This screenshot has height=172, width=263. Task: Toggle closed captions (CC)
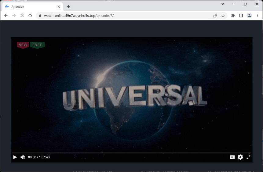[232, 157]
